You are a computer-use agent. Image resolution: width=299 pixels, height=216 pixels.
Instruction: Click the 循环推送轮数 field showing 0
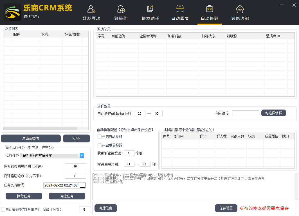click(x=75, y=176)
